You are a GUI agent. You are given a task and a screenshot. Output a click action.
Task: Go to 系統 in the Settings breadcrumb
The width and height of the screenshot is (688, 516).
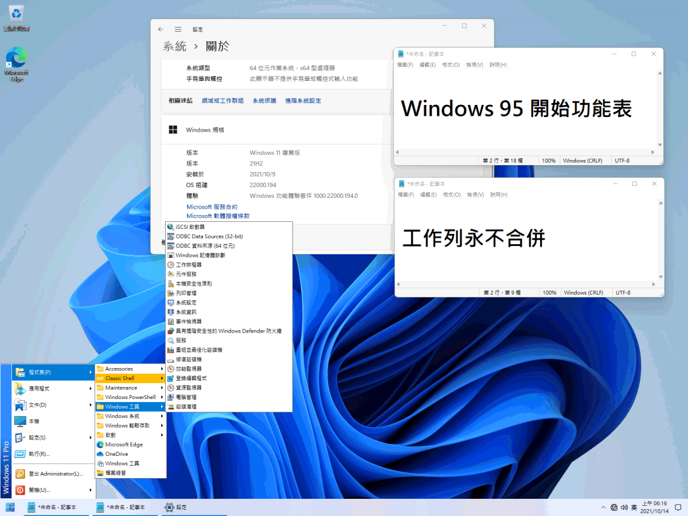pyautogui.click(x=174, y=46)
